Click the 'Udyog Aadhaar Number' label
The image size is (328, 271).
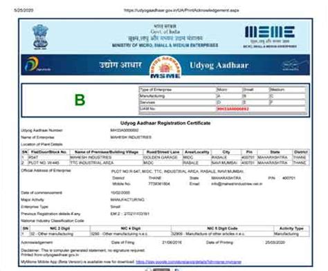(x=42, y=130)
